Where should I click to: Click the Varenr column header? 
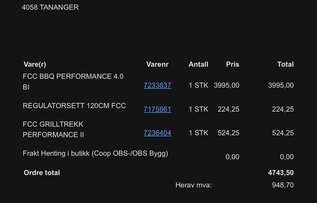[157, 64]
